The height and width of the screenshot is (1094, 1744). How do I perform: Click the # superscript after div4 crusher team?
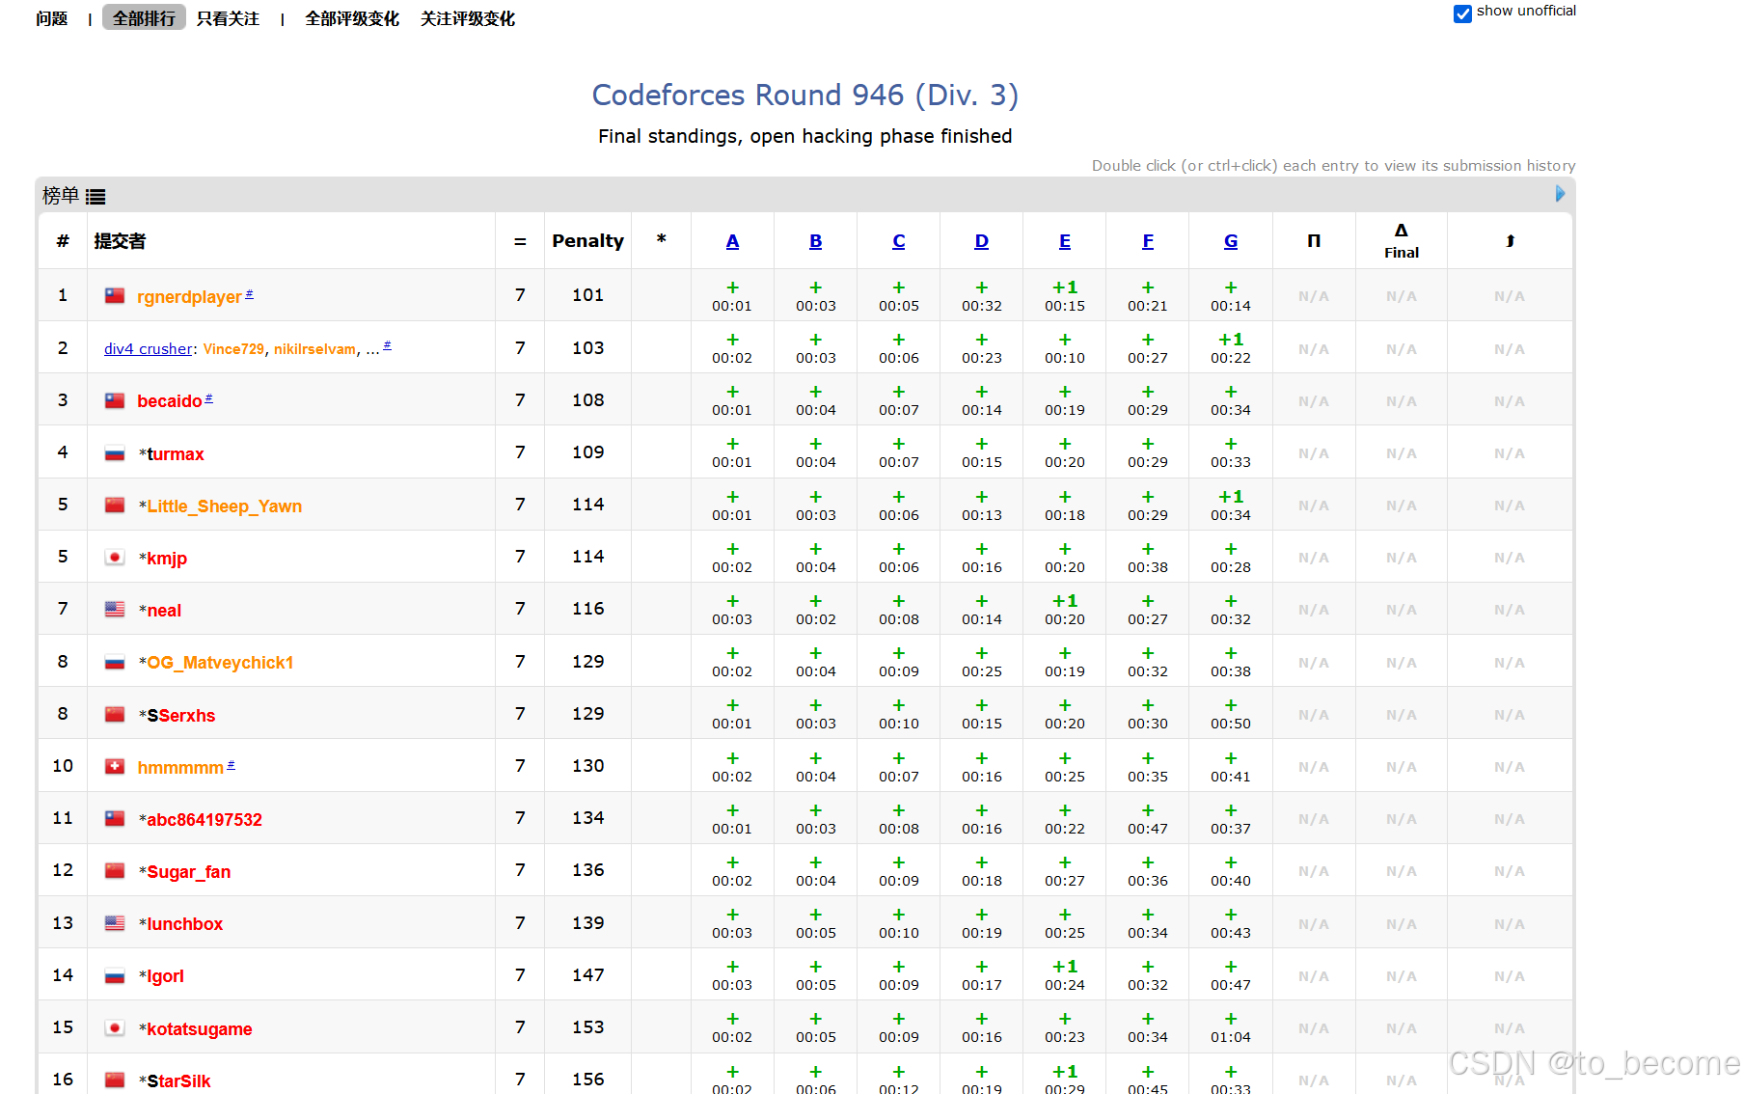(387, 344)
